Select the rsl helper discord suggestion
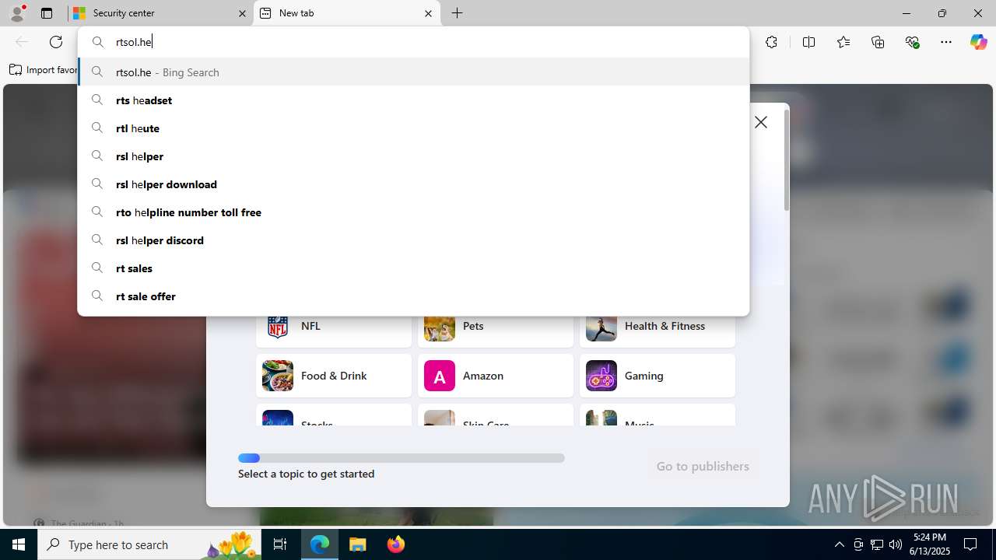This screenshot has width=996, height=560. tap(413, 240)
